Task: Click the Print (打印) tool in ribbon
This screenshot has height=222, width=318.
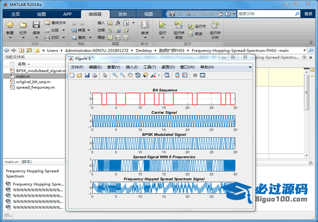Action: click(x=52, y=37)
